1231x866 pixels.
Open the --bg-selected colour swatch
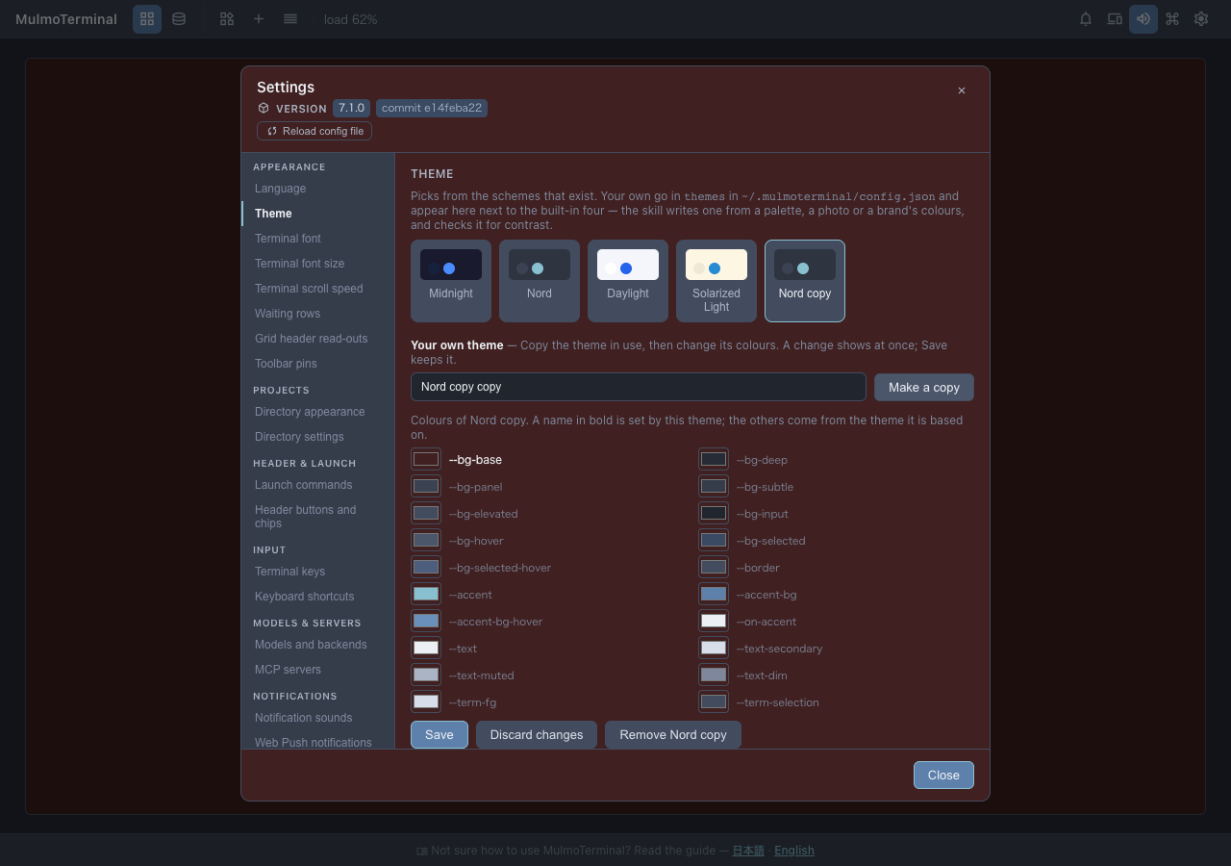coord(714,541)
